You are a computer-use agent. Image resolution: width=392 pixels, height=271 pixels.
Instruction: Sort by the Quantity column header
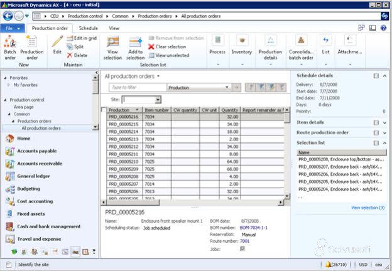[x=230, y=110]
